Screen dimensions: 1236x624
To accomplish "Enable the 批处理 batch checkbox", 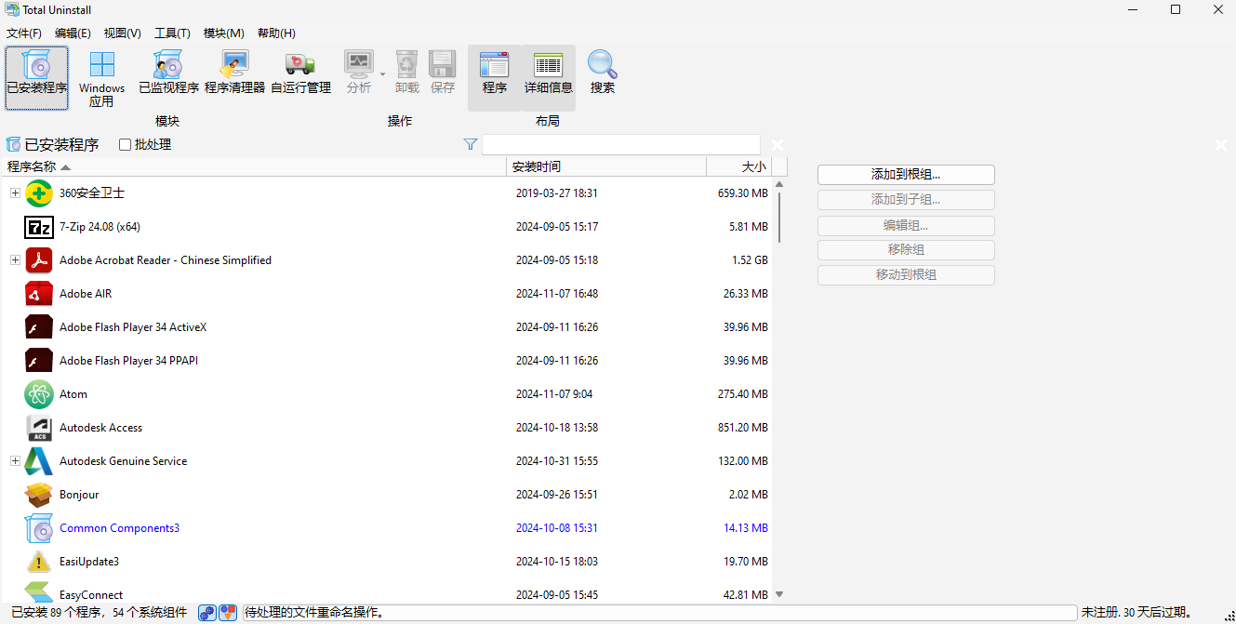I will coord(126,145).
